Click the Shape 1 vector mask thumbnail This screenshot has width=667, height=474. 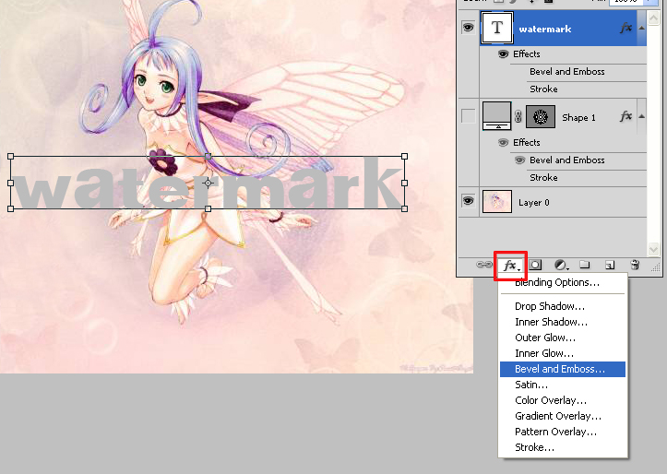click(x=543, y=117)
